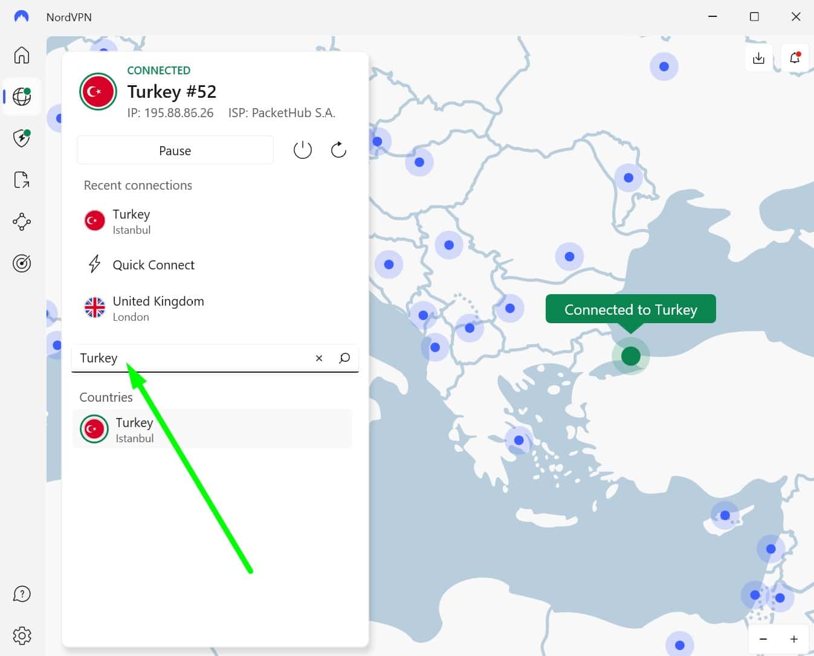This screenshot has width=814, height=656.
Task: Open the download icon at top right
Action: tap(758, 58)
